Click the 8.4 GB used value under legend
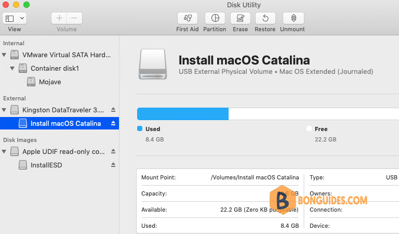 [x=155, y=139]
